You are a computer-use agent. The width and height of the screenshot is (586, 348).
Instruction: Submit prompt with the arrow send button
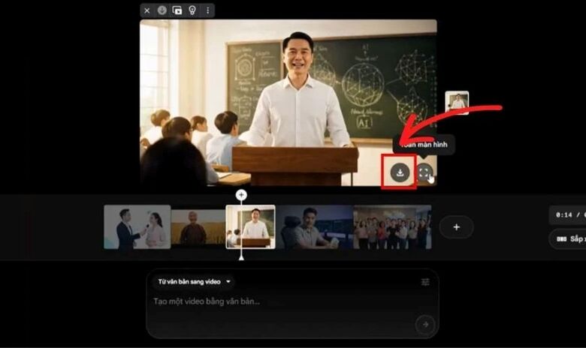(425, 324)
